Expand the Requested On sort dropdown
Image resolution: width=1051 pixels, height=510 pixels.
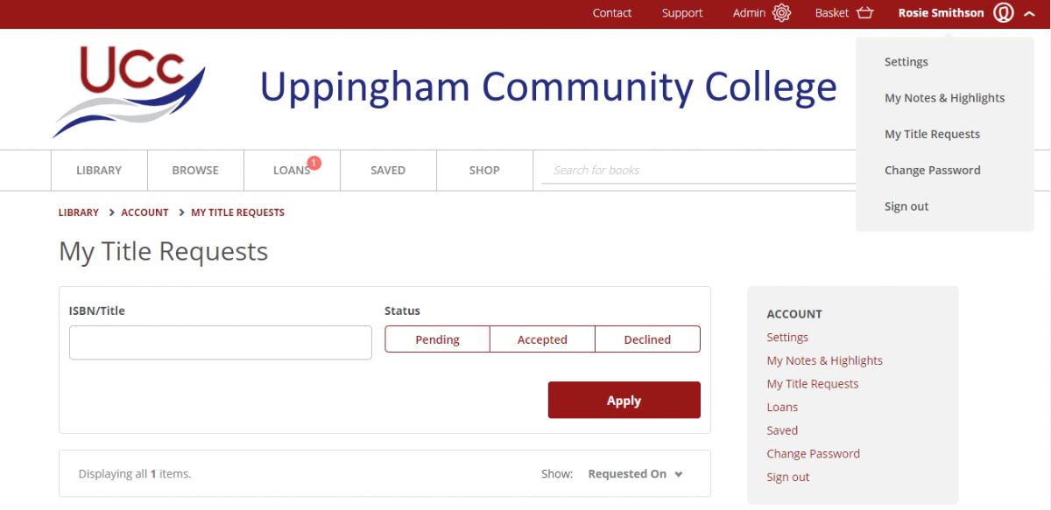[x=635, y=474]
